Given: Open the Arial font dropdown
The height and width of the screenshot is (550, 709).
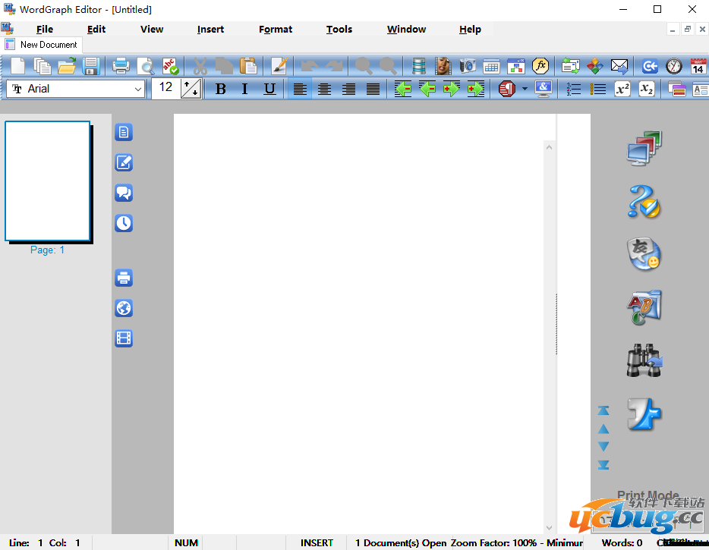Looking at the screenshot, I should (76, 89).
